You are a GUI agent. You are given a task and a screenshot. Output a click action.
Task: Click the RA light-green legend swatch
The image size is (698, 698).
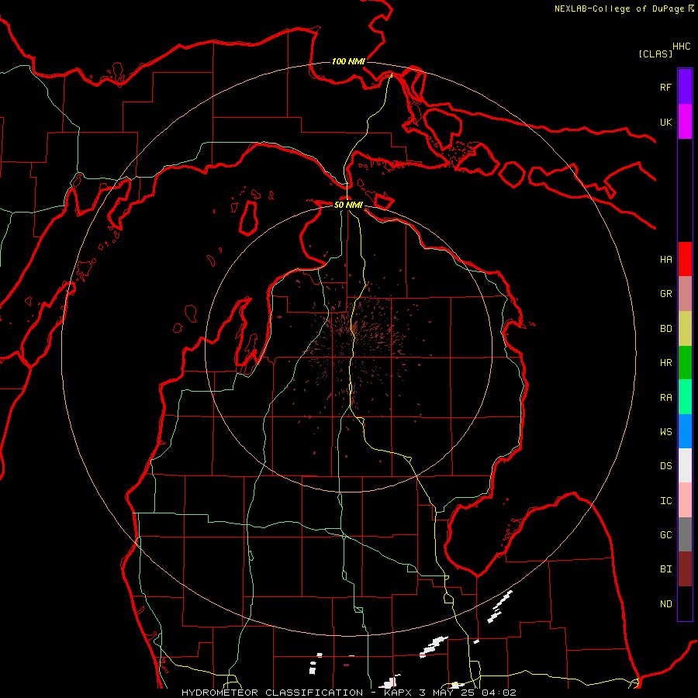[685, 397]
